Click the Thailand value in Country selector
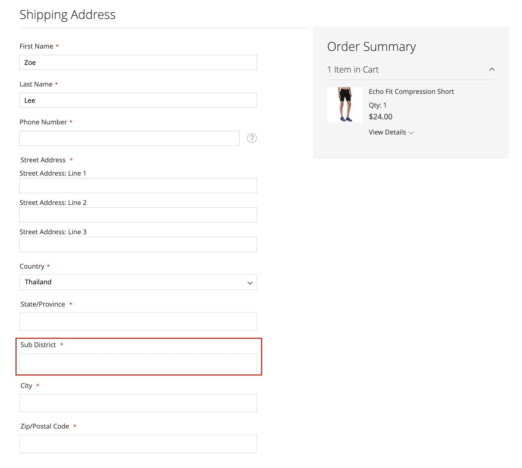 coord(38,282)
